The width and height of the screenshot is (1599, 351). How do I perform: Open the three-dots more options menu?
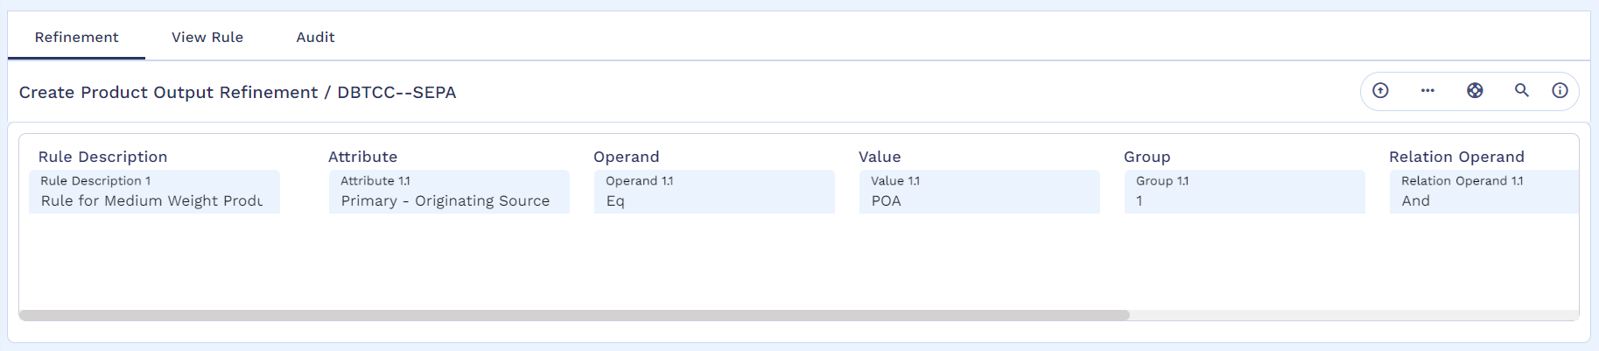[1427, 90]
